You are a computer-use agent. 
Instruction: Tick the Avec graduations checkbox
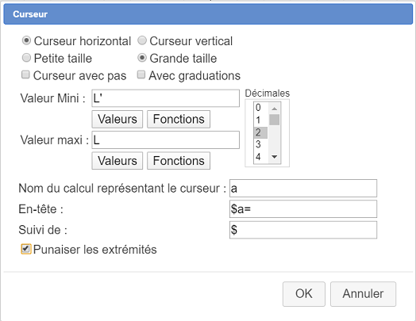coord(141,75)
